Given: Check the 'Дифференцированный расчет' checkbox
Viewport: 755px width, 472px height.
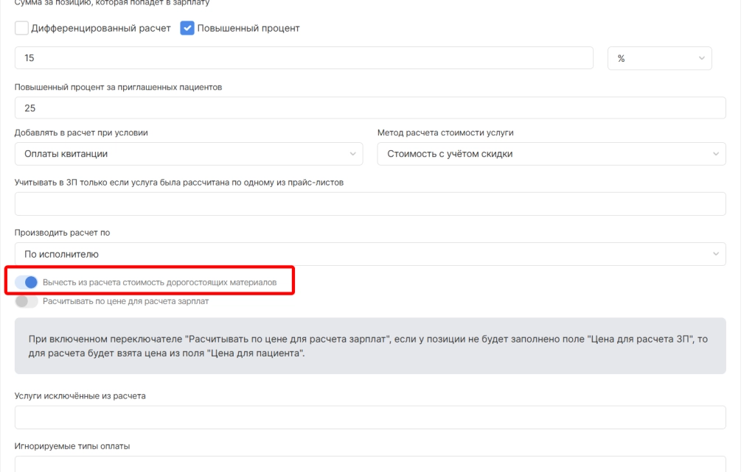Looking at the screenshot, I should (21, 29).
